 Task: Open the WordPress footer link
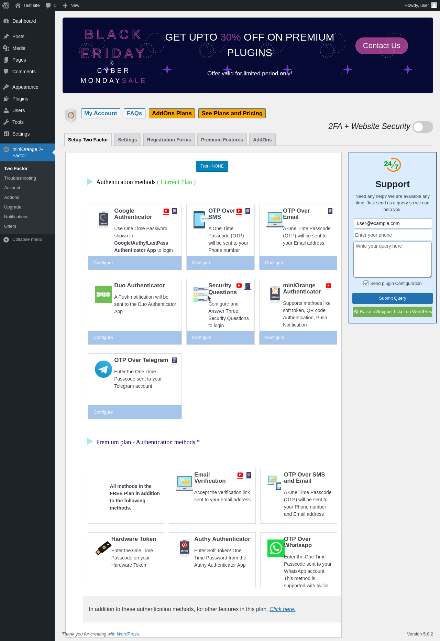[x=128, y=634]
